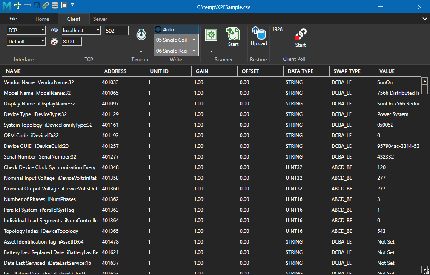This screenshot has height=275, width=430.
Task: Click the port field showing 502
Action: (117, 31)
